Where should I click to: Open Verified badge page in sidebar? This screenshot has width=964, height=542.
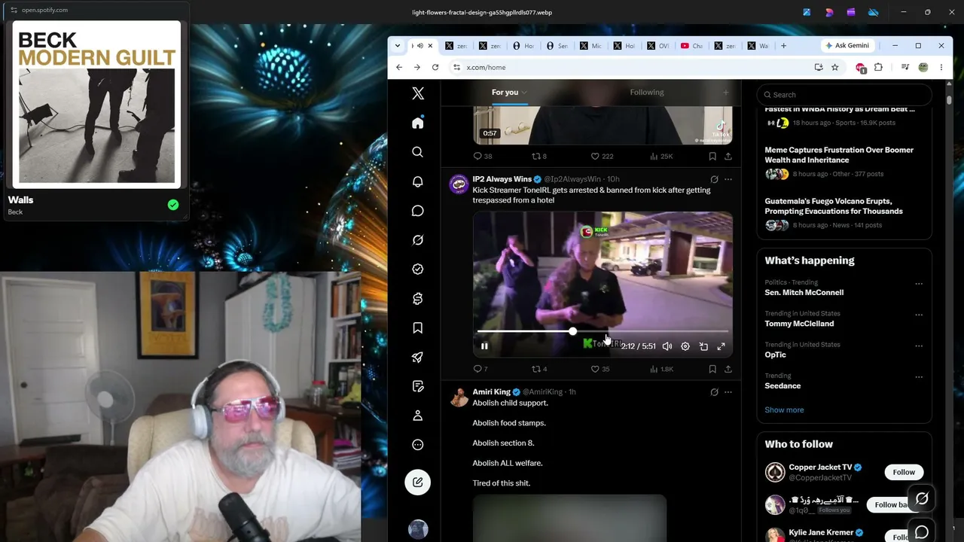[x=417, y=269]
